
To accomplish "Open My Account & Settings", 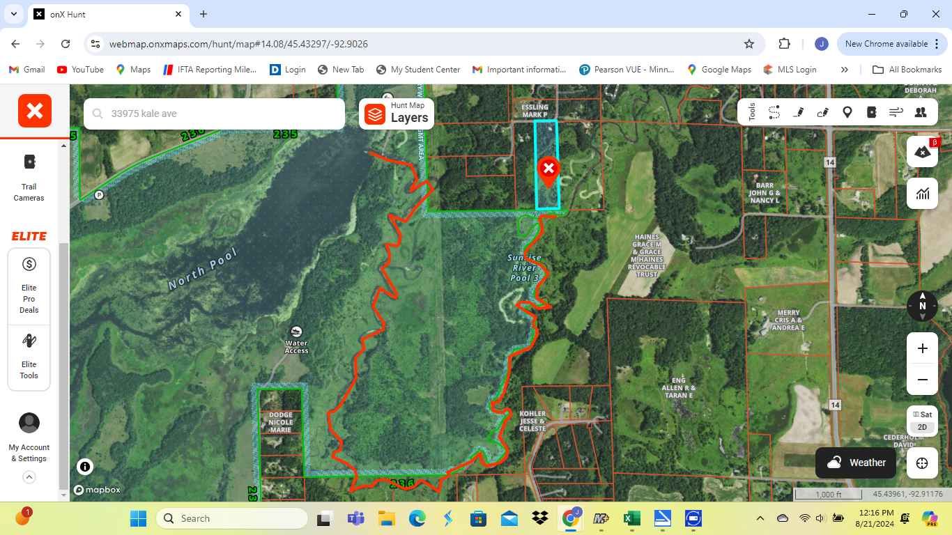I will [x=29, y=437].
